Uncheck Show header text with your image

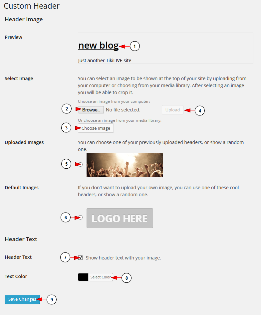pos(81,257)
